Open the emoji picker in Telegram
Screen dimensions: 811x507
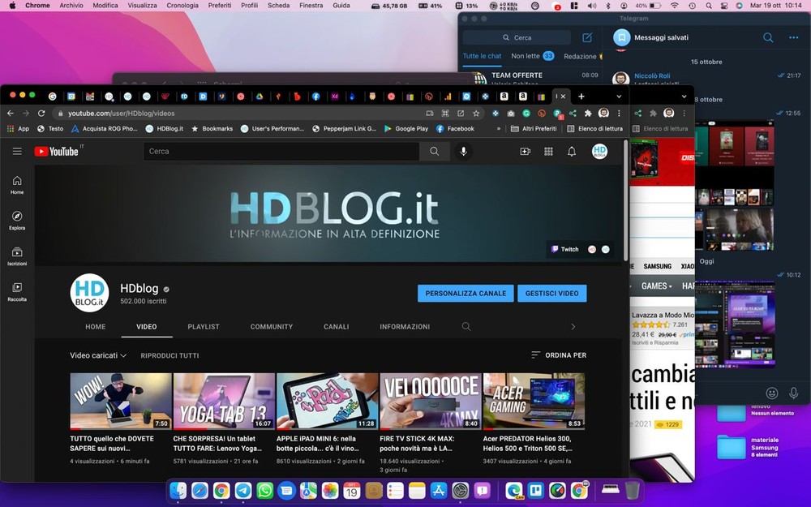772,393
